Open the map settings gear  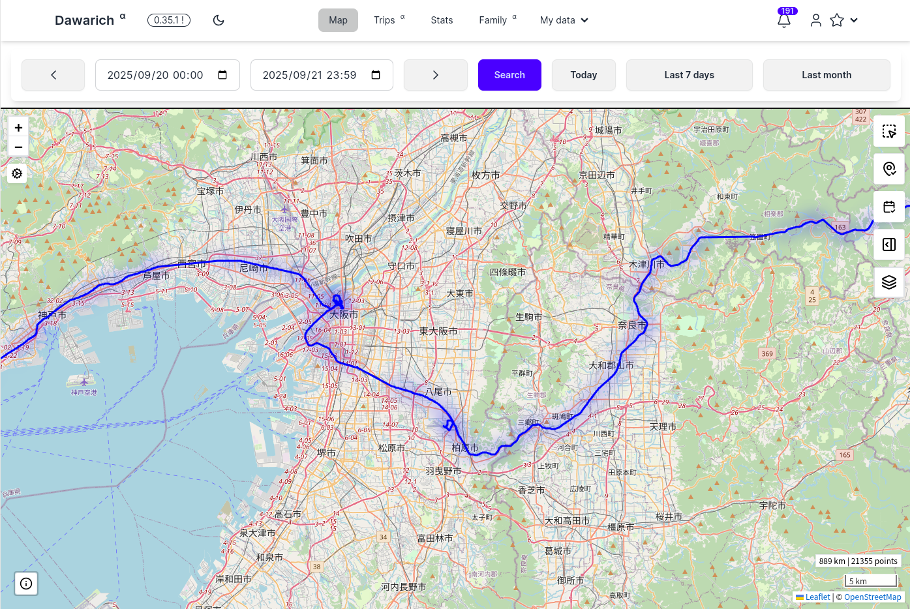[16, 173]
